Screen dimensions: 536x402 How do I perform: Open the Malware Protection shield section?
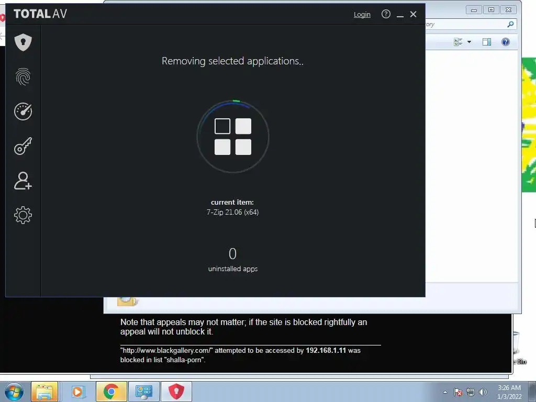pyautogui.click(x=23, y=42)
